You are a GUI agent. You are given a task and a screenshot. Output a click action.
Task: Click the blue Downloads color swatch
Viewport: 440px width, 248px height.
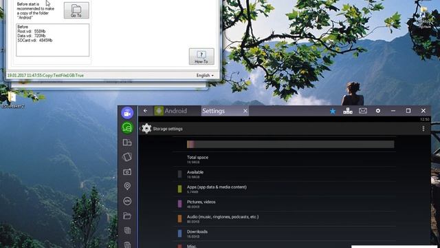click(x=179, y=234)
